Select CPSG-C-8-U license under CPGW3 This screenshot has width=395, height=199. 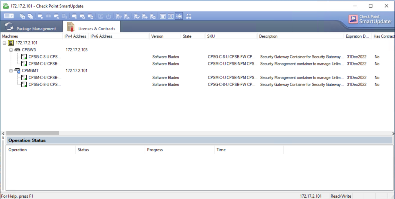[44, 57]
